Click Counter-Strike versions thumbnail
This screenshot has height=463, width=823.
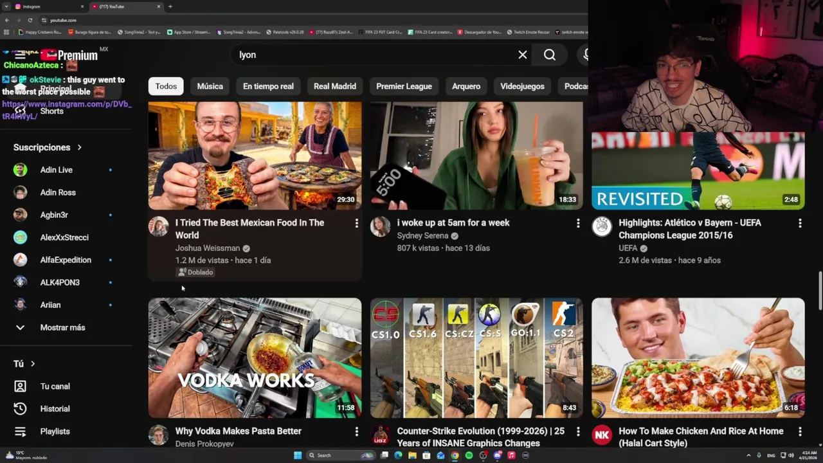476,358
